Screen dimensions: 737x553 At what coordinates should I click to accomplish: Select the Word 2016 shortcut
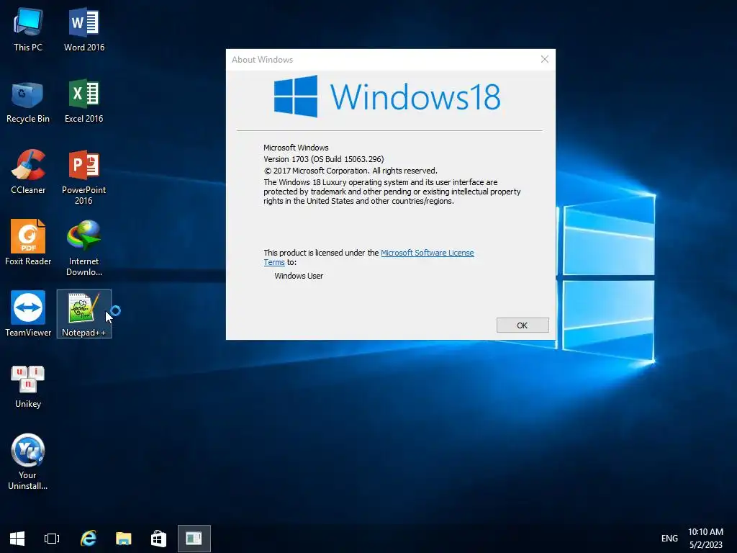(84, 29)
